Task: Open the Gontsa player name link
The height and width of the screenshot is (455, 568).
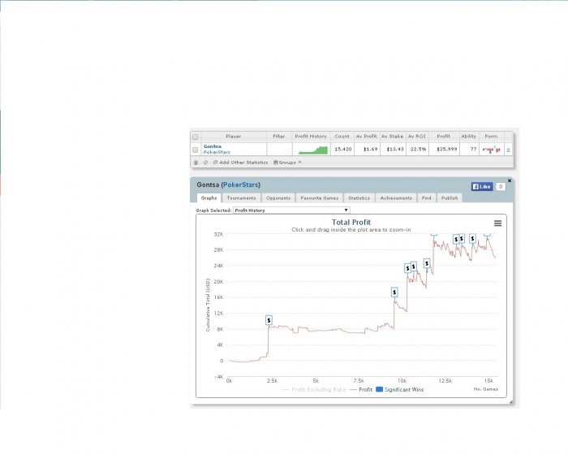Action: (213, 146)
